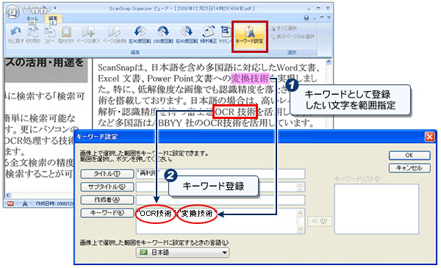Click the ページの挿入 icon

point(87,35)
